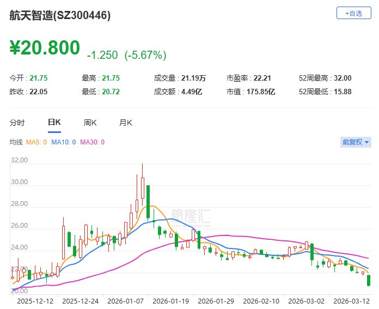Image resolution: width=379 pixels, height=309 pixels.
Task: Expand the 前复权 adjustment dropdown
Action: point(355,142)
